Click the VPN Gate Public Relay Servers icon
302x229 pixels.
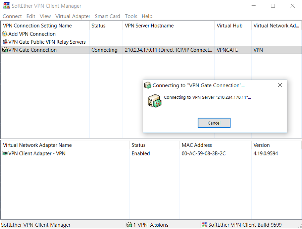[x=5, y=42]
